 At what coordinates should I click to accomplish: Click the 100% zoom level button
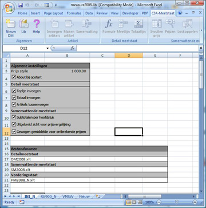(x=149, y=202)
